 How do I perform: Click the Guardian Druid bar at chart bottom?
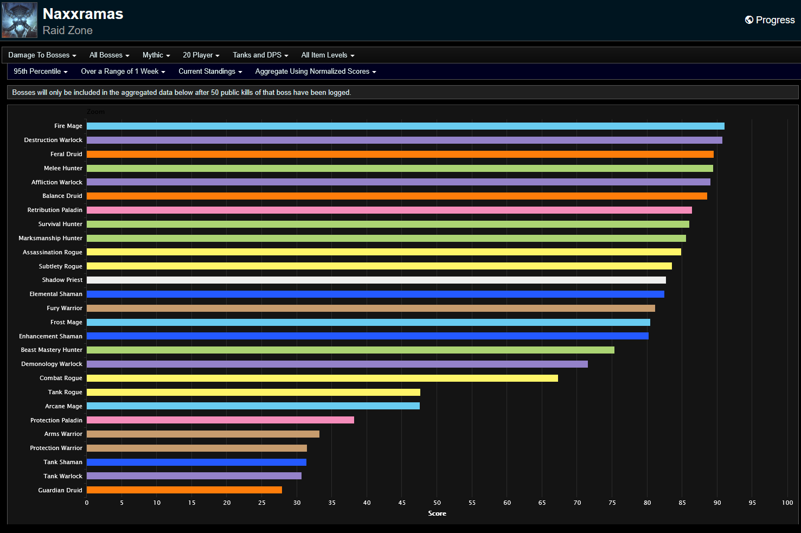pyautogui.click(x=184, y=490)
